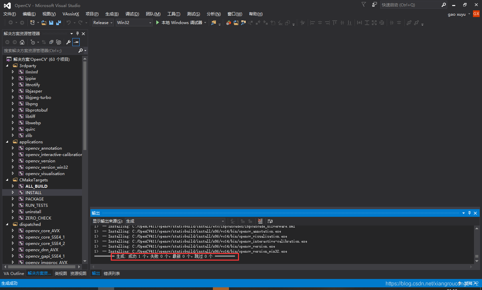482x290 pixels.
Task: Open the 文件(F) menu
Action: coord(10,14)
